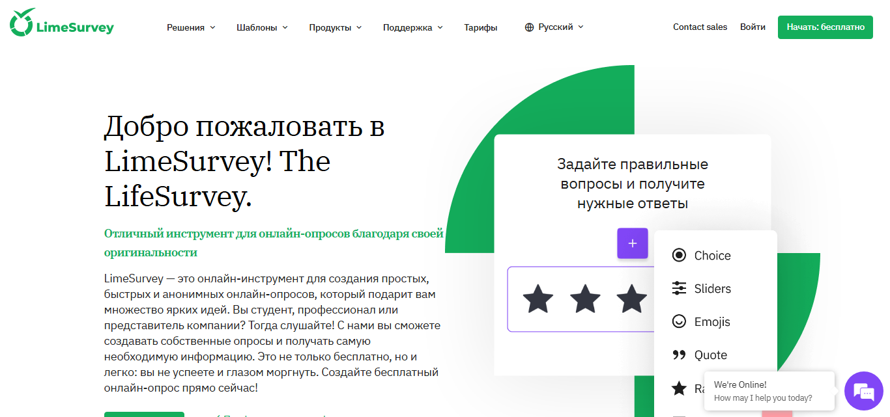Open the purple live chat bubble
This screenshot has width=890, height=417.
pyautogui.click(x=863, y=391)
